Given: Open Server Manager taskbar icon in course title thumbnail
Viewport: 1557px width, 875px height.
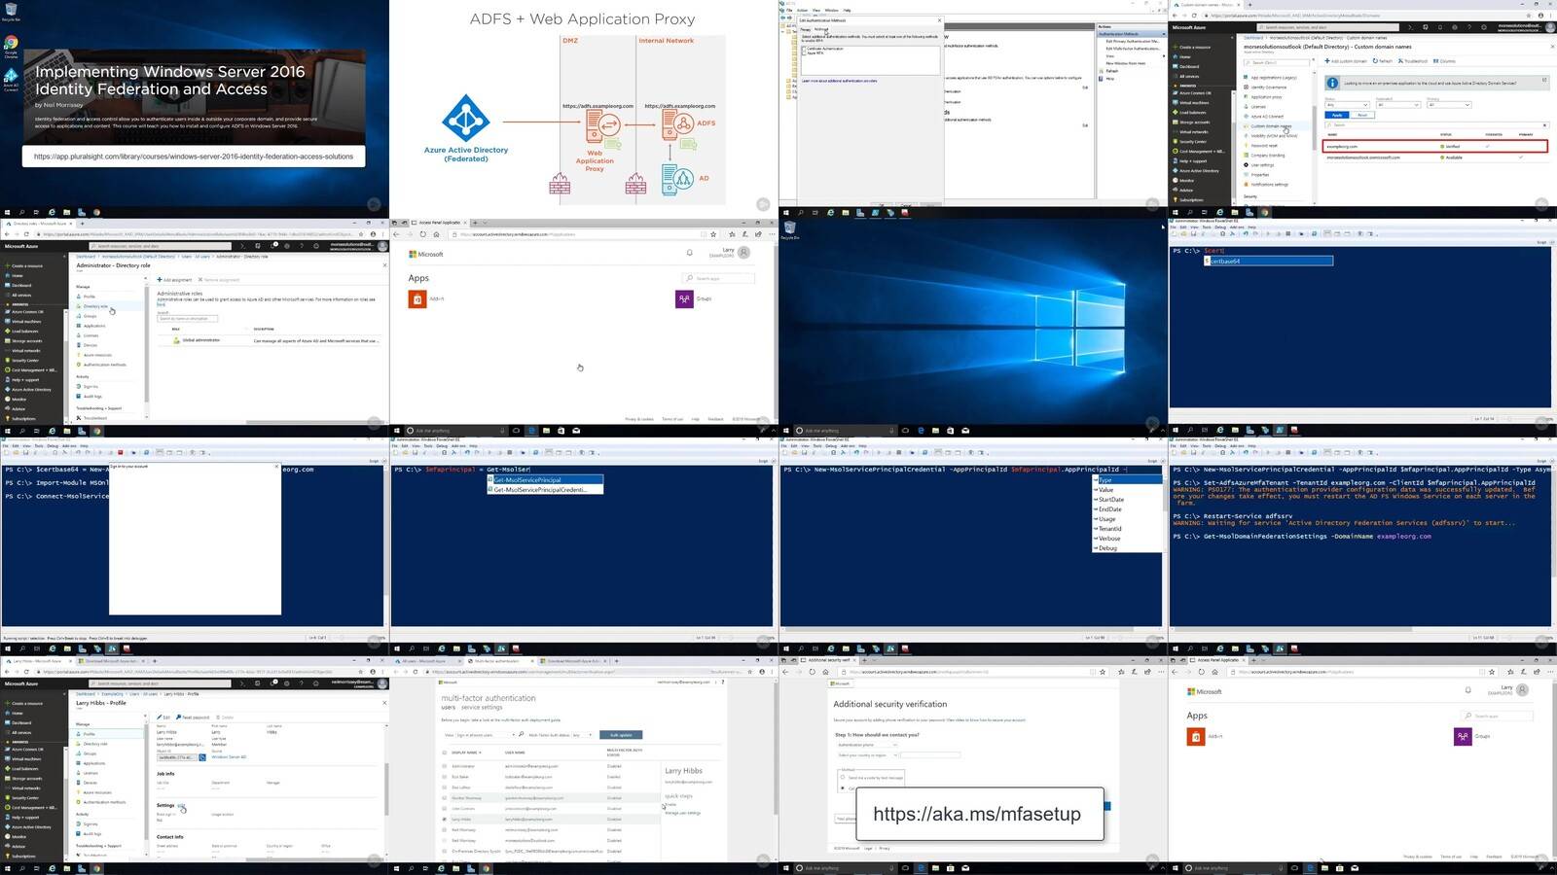Looking at the screenshot, I should click(82, 212).
